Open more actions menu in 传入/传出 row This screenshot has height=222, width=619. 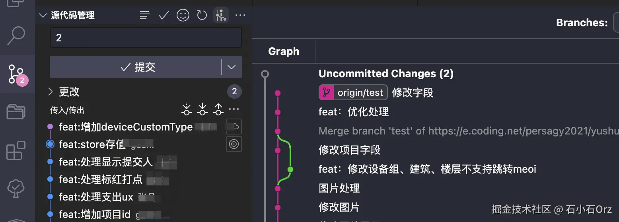[x=234, y=109]
